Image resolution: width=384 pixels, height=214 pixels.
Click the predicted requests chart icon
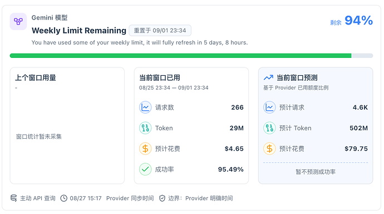click(x=269, y=108)
